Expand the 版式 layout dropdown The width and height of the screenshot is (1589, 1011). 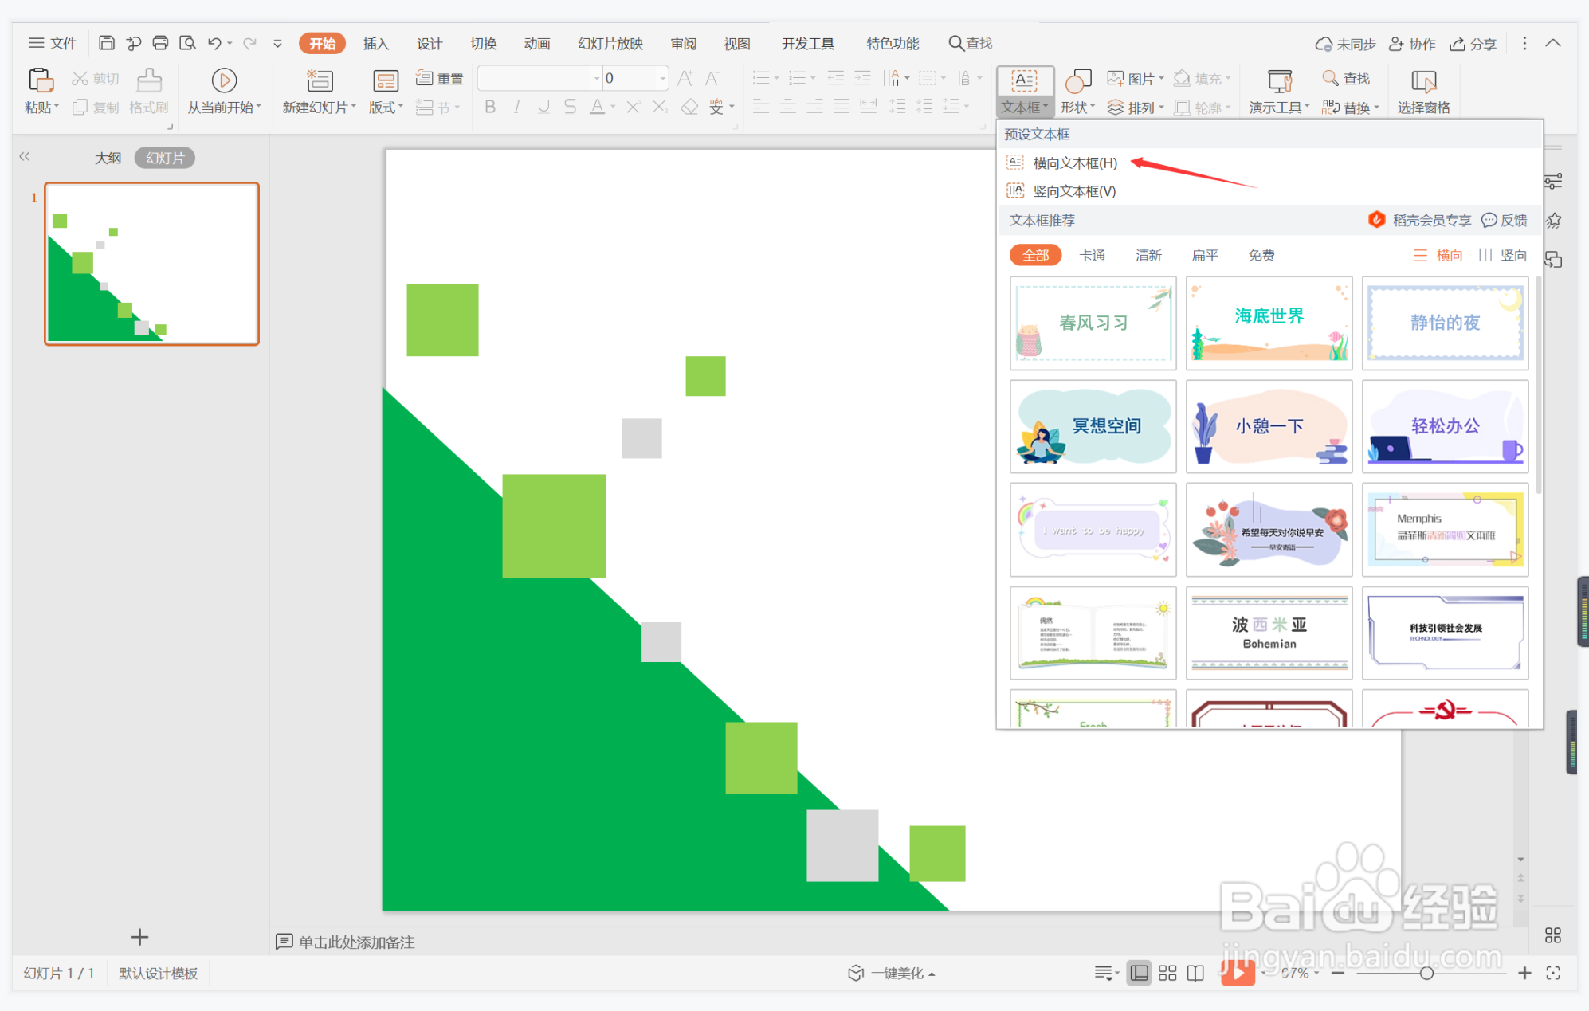coord(386,107)
